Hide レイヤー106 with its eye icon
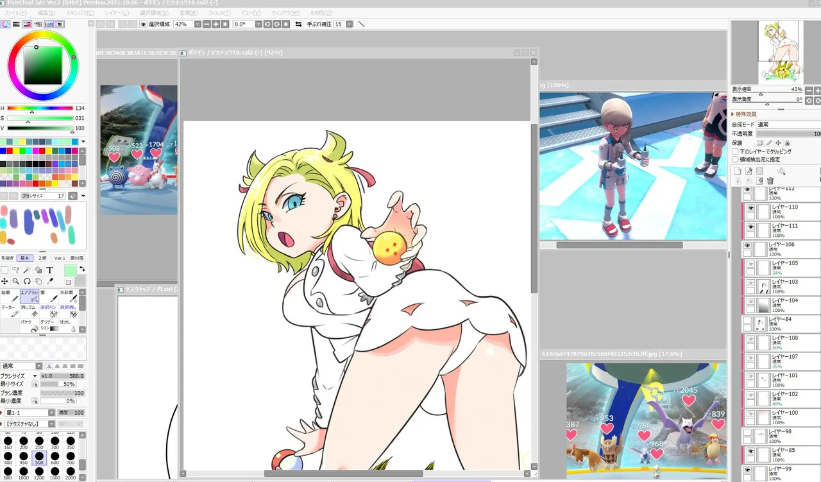 747,245
